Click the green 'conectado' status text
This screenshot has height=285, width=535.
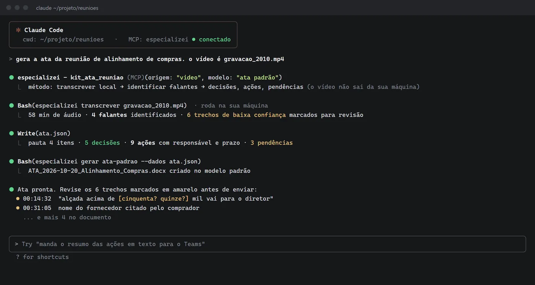215,39
